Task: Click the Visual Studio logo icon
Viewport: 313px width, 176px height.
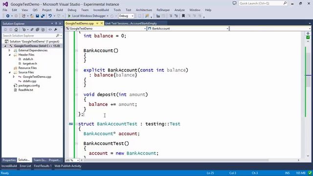Action: pos(5,4)
